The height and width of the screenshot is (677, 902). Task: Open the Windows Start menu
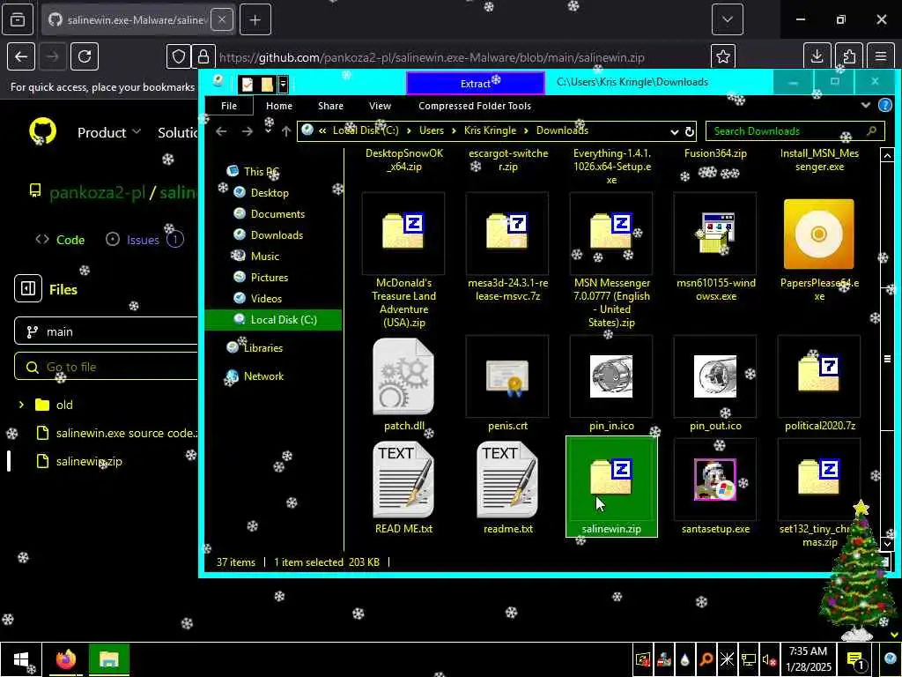[x=21, y=659]
